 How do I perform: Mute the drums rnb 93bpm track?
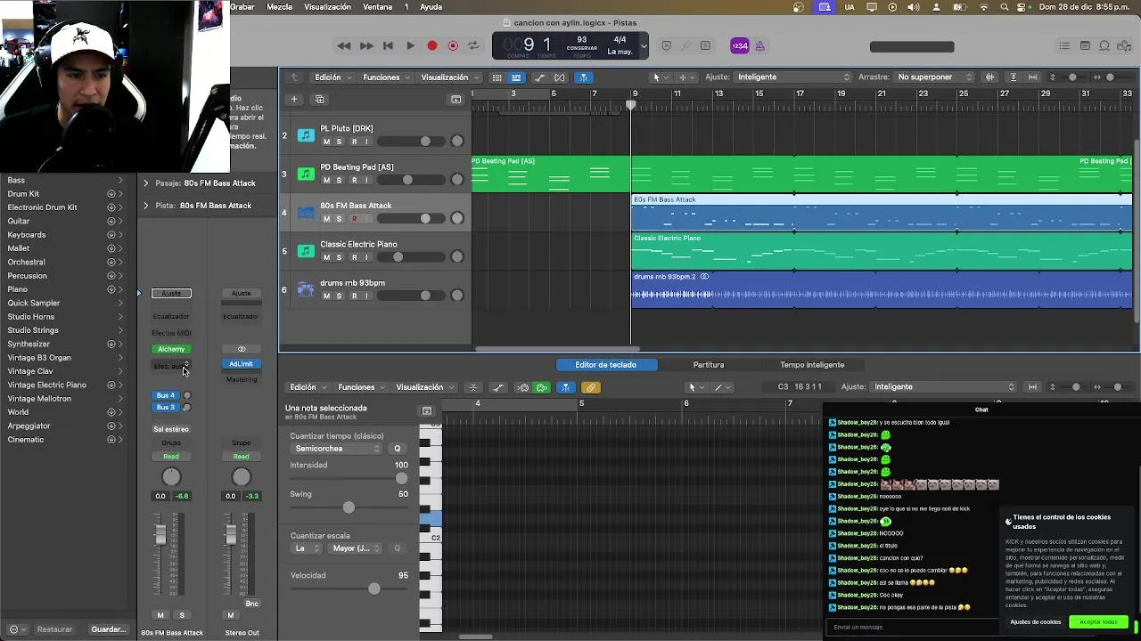point(326,296)
